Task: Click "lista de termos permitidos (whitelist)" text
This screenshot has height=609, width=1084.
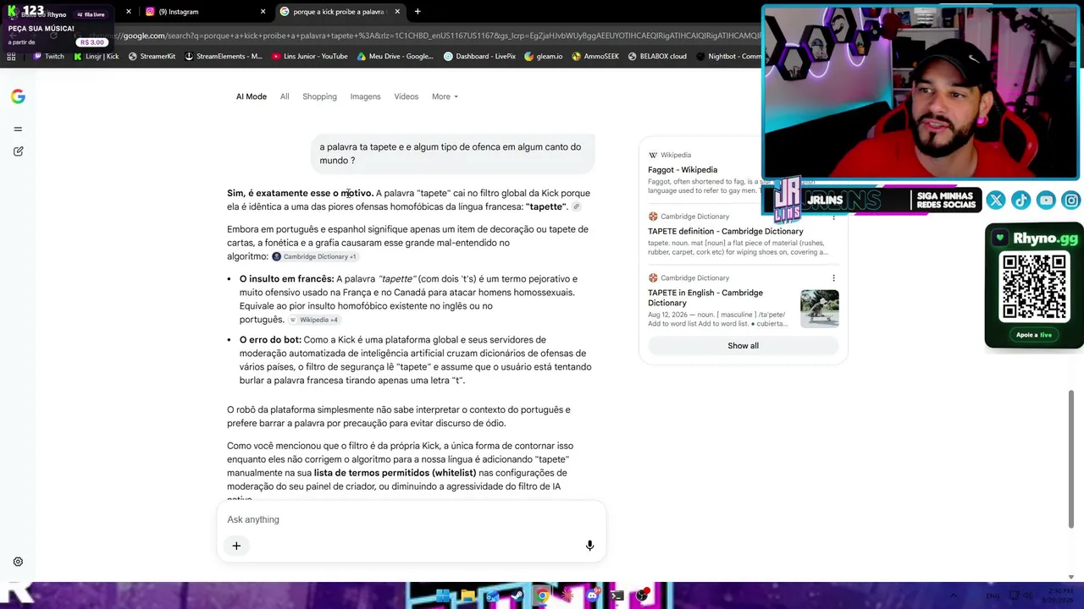Action: [x=395, y=473]
